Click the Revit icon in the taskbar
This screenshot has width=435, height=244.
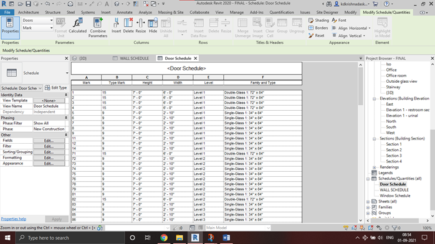(x=195, y=238)
